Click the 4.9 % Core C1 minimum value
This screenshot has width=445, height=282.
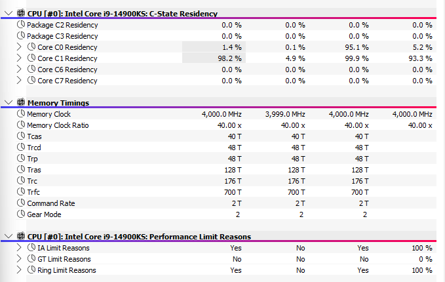(295, 58)
